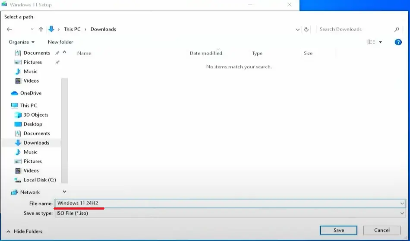The image size is (410, 241).
Task: Go back using the left arrow
Action: 9,29
